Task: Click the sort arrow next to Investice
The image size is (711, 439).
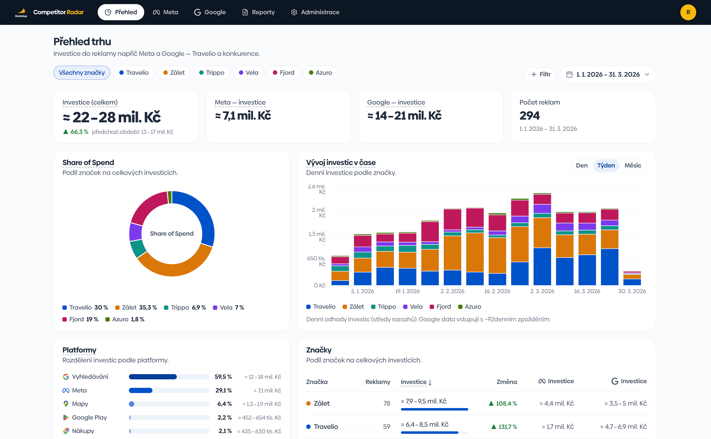Action: [430, 382]
